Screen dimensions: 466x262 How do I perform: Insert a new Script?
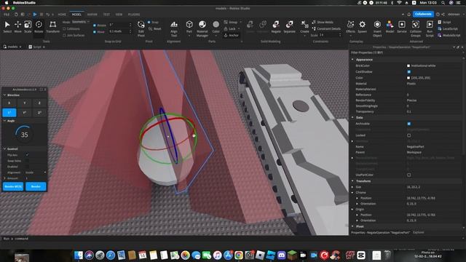(444, 23)
